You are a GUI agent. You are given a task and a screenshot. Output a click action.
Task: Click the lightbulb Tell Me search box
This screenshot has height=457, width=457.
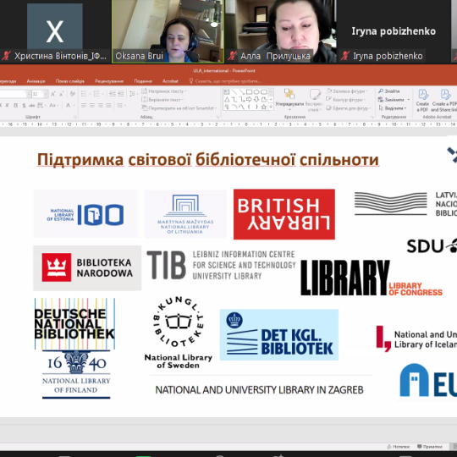tap(225, 81)
